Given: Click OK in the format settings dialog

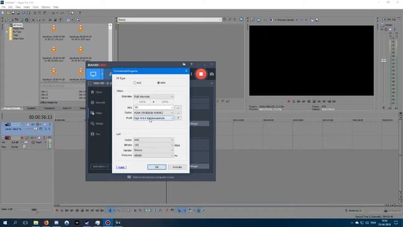Looking at the screenshot, I should [x=157, y=167].
